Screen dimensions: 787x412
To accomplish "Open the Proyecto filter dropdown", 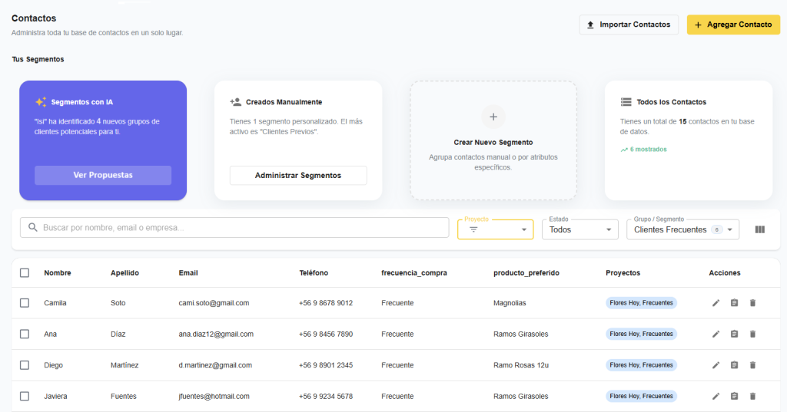I will (495, 229).
